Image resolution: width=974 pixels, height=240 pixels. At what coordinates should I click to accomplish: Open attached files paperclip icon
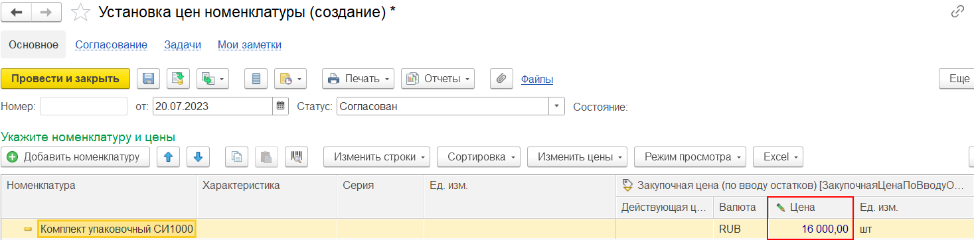tap(501, 79)
